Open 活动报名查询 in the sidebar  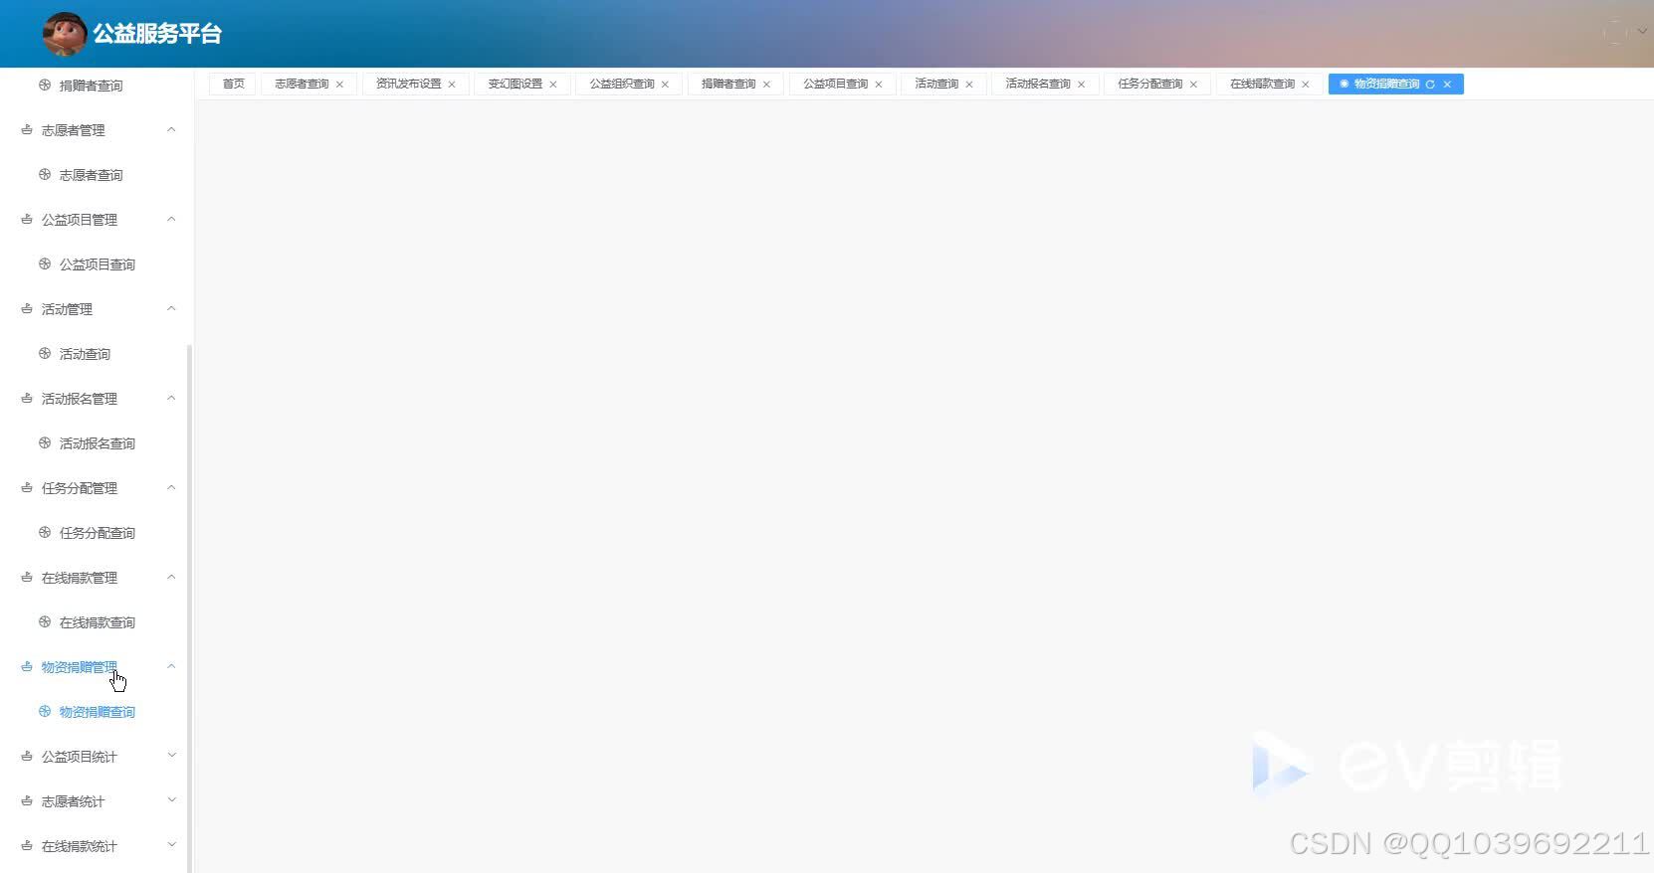[97, 443]
